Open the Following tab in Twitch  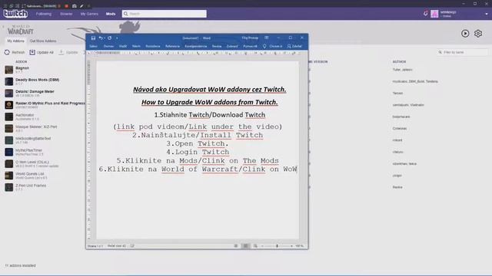(x=44, y=14)
